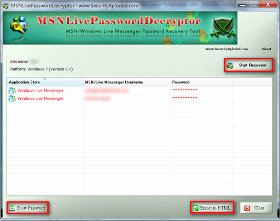Screen dimensions: 280x221
Task: Click the masked password in first row
Action: pyautogui.click(x=185, y=90)
